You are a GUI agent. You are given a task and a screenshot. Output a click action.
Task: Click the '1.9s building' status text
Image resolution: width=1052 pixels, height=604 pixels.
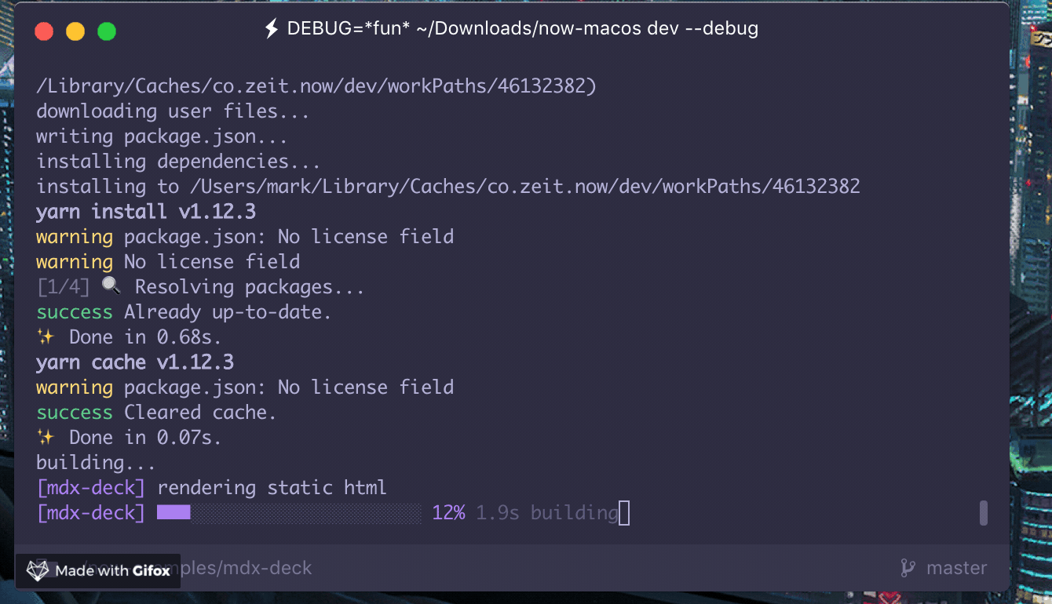(547, 513)
